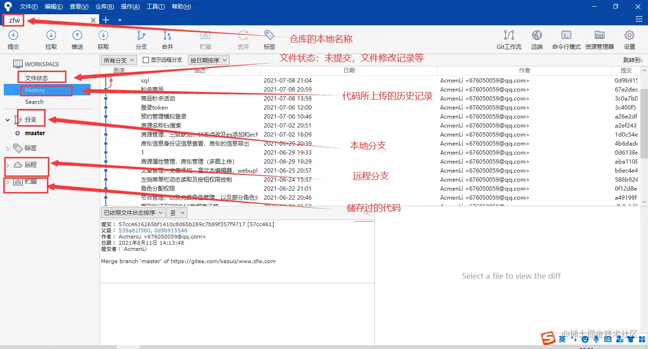Click the 提交 (Commit) toolbar icon
This screenshot has width=648, height=349.
click(x=13, y=35)
